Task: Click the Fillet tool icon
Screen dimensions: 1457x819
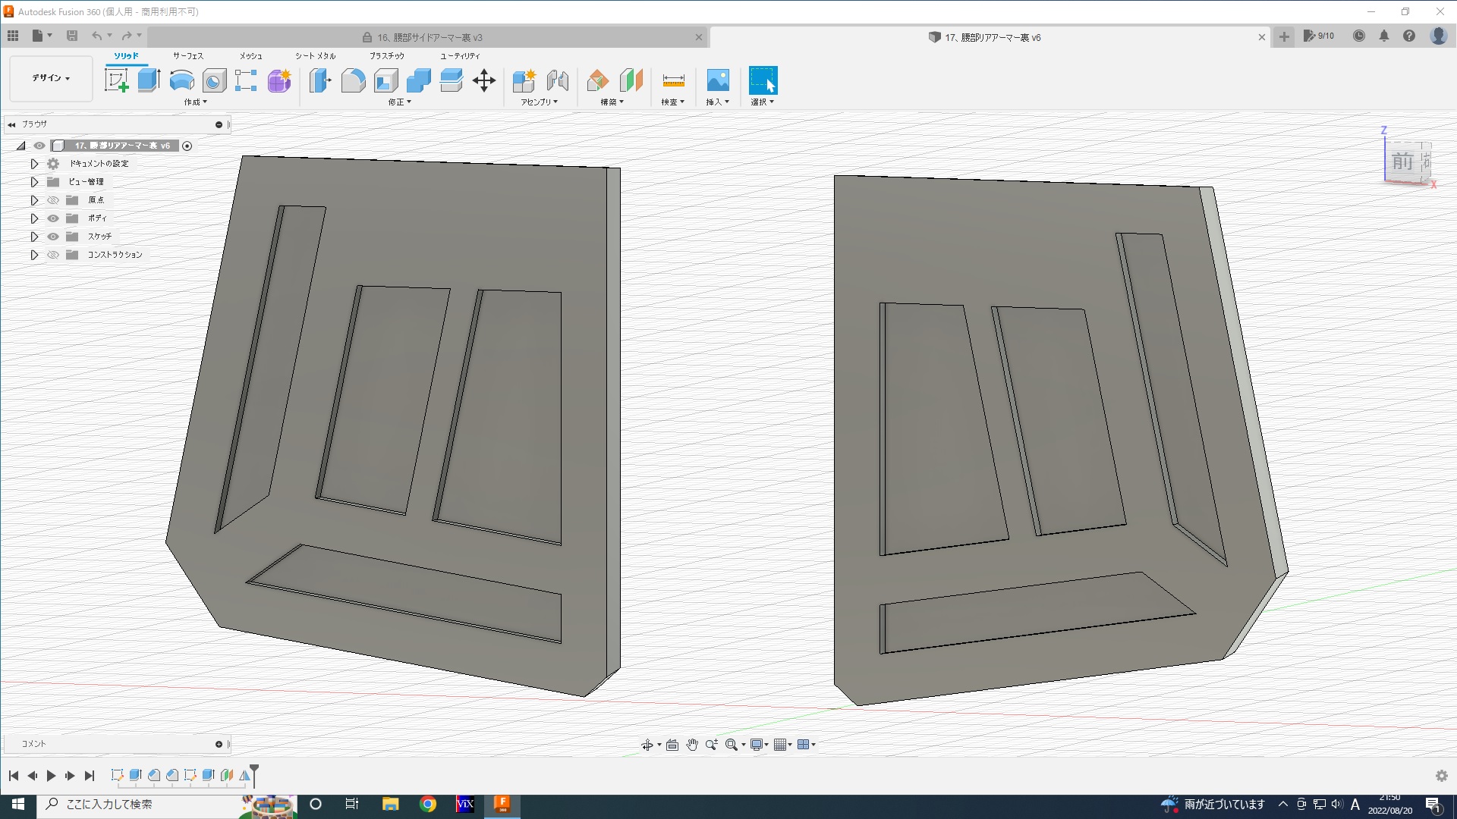Action: click(x=353, y=80)
